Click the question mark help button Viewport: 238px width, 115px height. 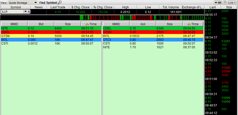pos(225,3)
